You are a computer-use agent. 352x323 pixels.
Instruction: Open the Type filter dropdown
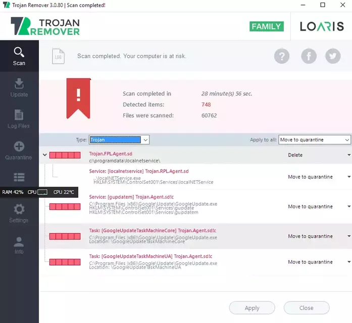point(119,140)
